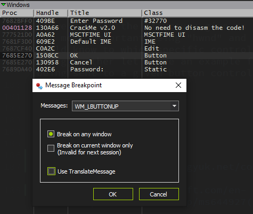
Task: Click the Message Breakpoint dialog icon
Action: 39,86
